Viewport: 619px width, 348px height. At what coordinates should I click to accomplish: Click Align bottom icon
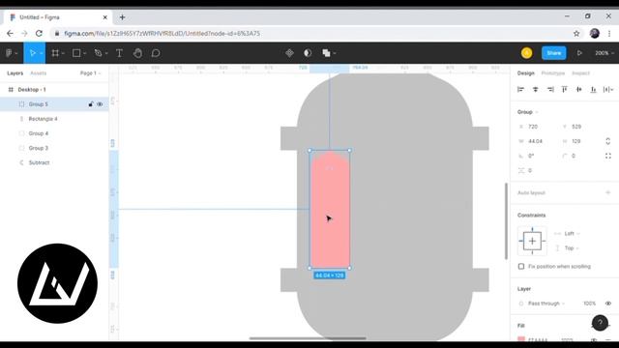593,90
